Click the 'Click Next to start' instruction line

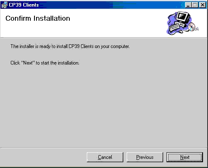coord(45,63)
